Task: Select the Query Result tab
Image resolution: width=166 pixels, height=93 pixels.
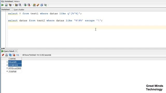Action: (x=9, y=51)
